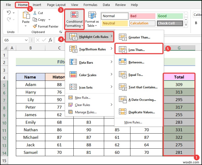The height and width of the screenshot is (165, 202).
Task: Expand the Paste options arrow
Action: tap(26, 26)
